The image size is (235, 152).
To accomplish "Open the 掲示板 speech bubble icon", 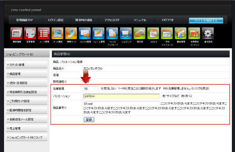I will point(139,34).
